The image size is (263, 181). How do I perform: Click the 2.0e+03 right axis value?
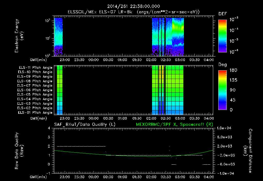224,146
